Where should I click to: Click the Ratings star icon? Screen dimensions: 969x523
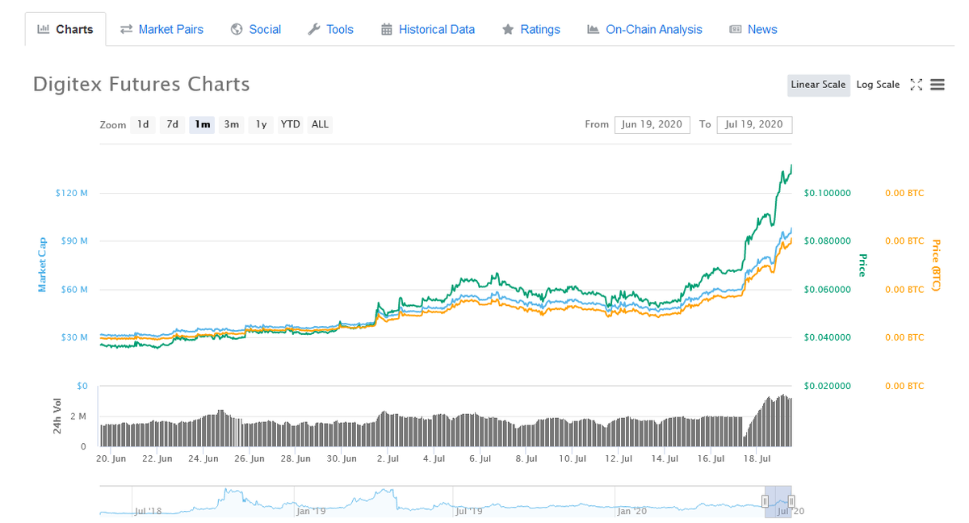point(508,29)
